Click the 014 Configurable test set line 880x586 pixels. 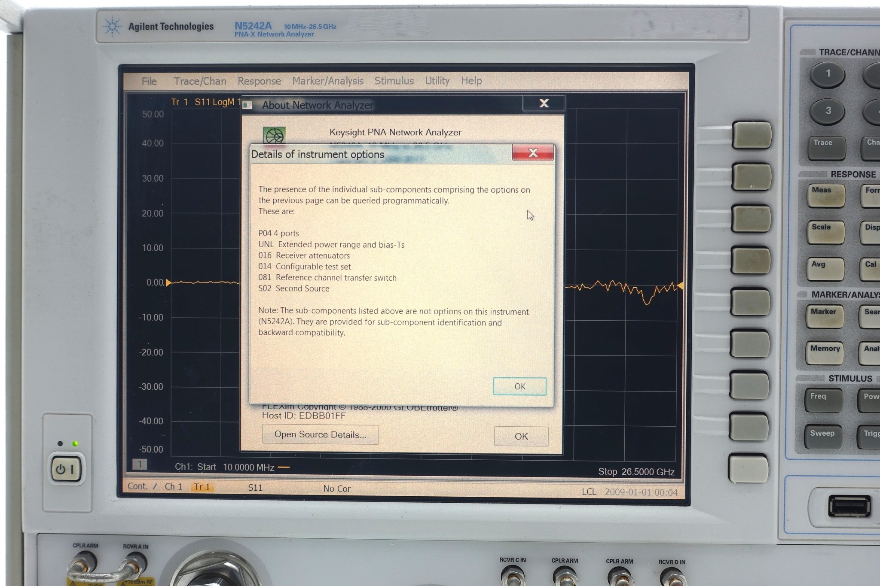point(305,267)
